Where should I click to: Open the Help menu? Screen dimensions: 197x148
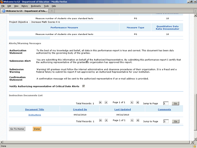click(54, 6)
